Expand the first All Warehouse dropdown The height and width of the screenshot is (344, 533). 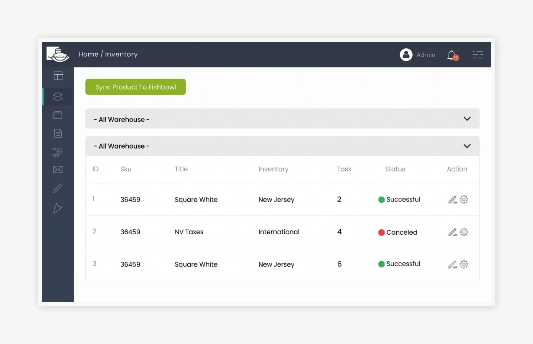(282, 119)
